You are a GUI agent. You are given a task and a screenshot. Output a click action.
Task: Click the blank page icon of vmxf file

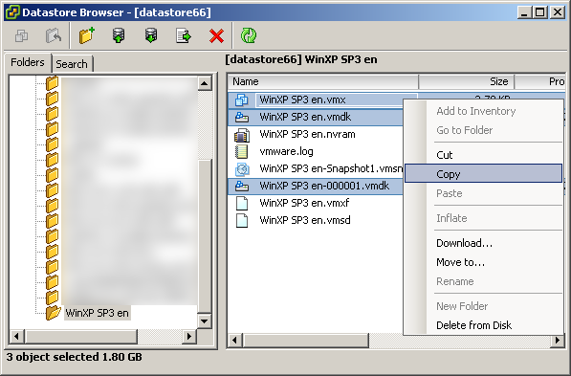coord(242,203)
